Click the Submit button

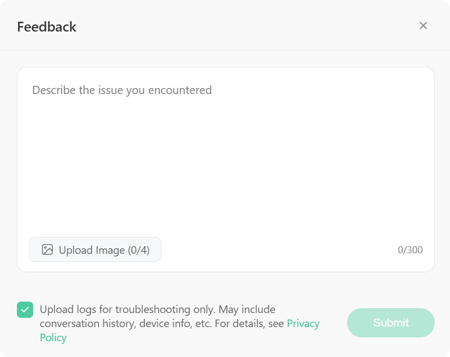391,323
